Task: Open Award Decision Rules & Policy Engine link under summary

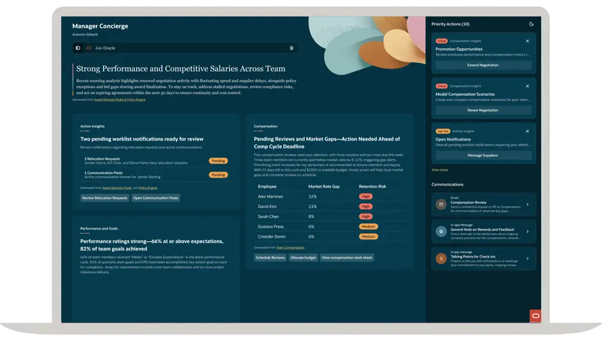Action: pos(120,100)
